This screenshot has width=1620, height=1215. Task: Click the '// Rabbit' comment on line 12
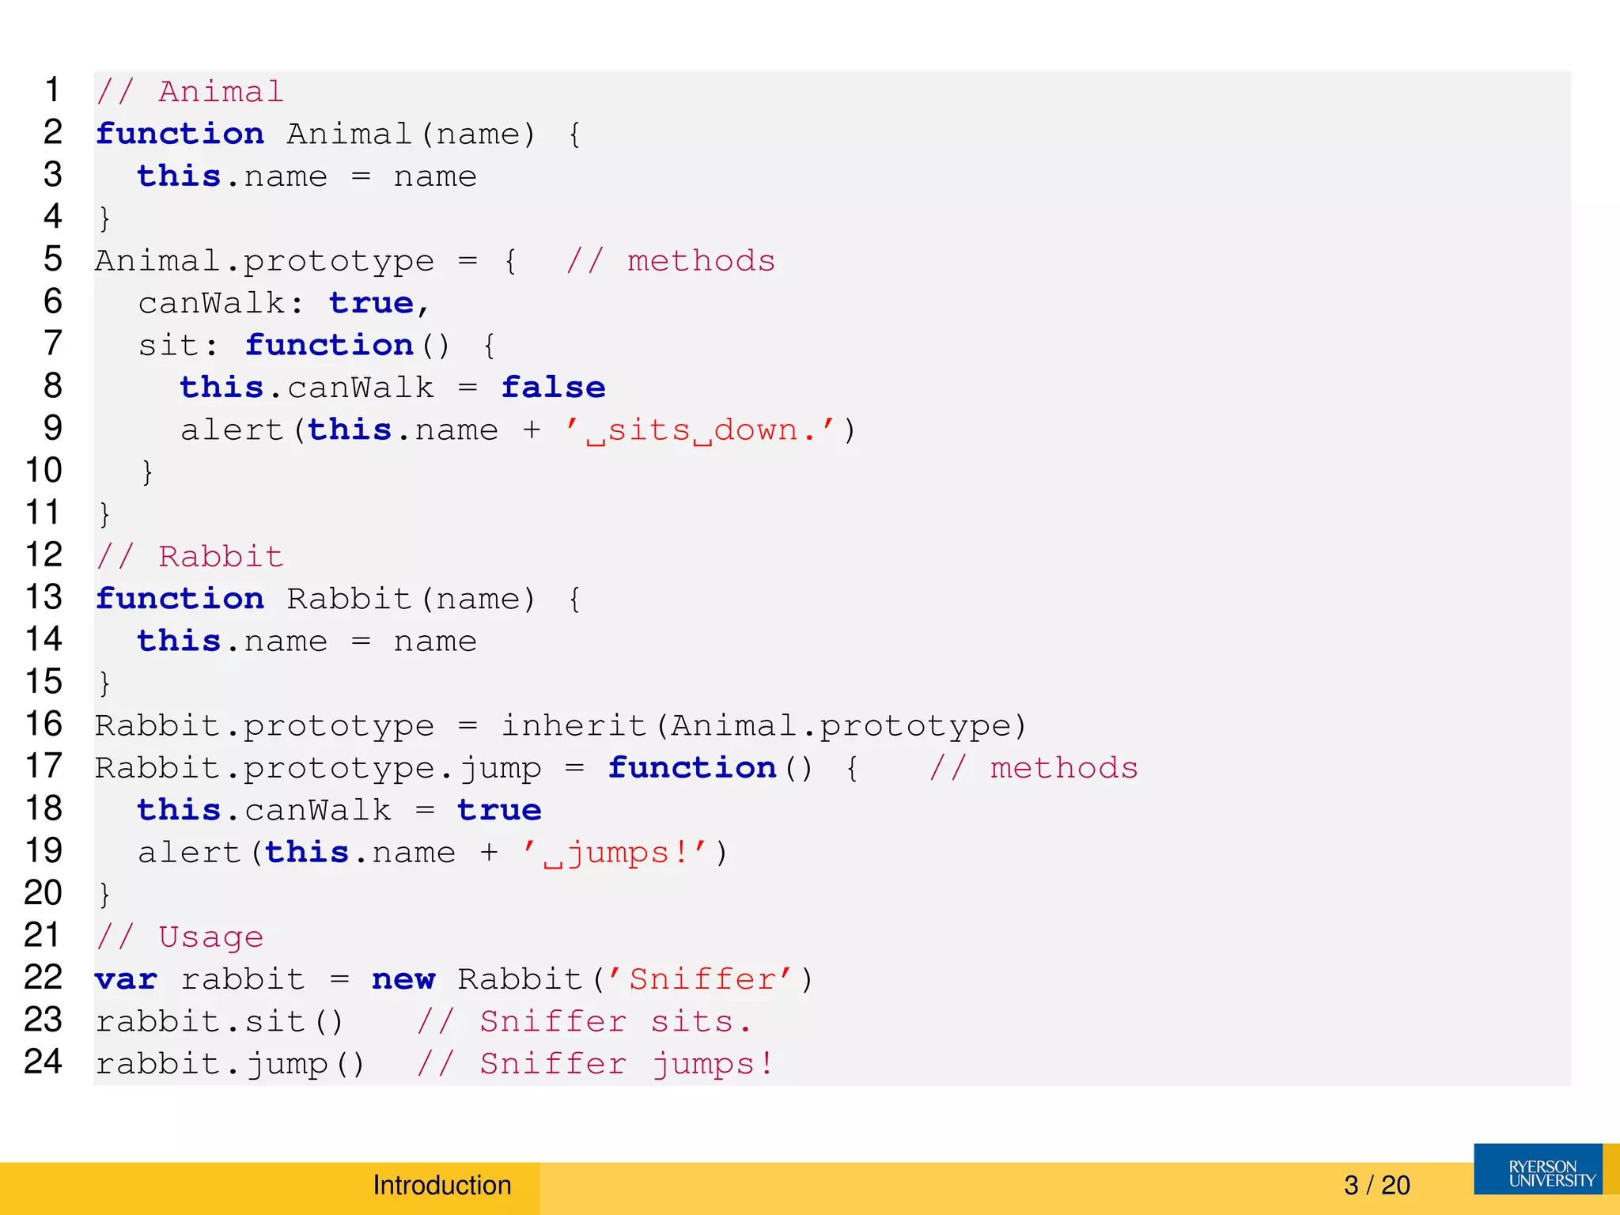click(x=189, y=557)
